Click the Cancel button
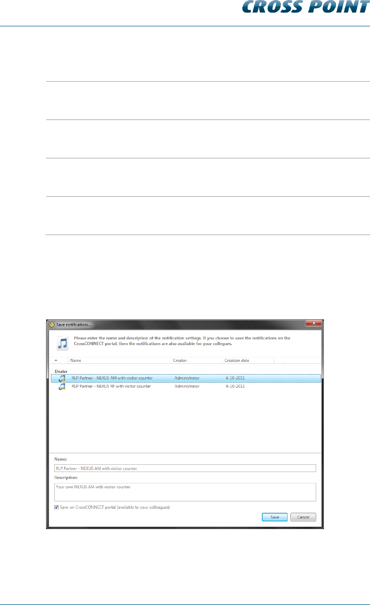 (x=303, y=517)
